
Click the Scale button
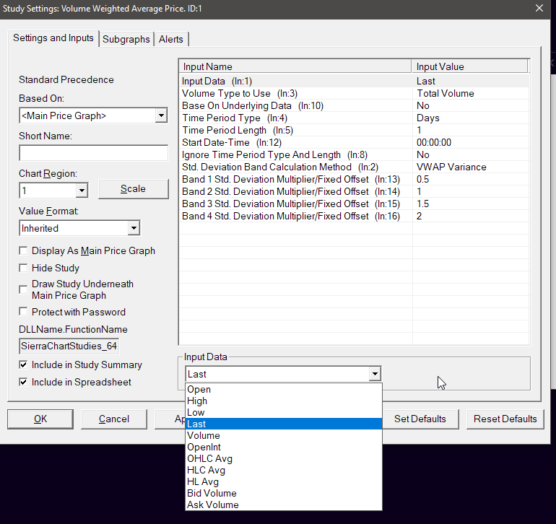133,189
